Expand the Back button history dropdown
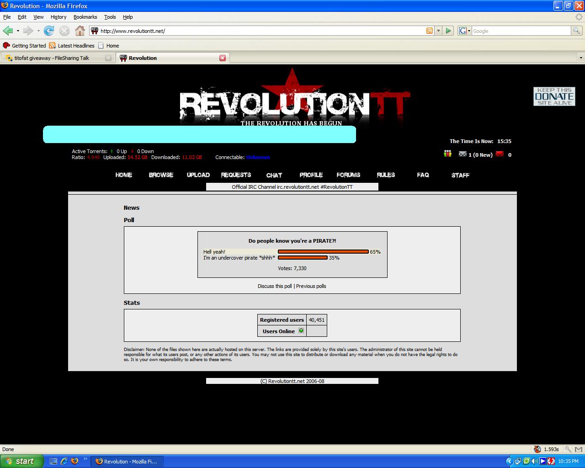Screen dimensions: 585x468 click(x=18, y=31)
